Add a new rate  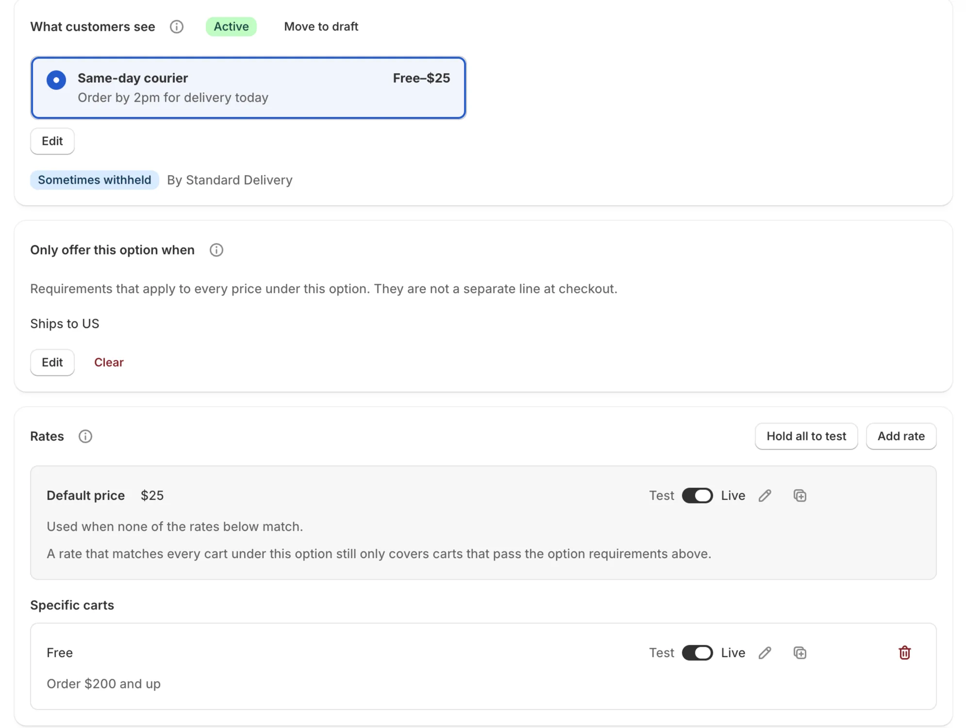[x=901, y=436]
